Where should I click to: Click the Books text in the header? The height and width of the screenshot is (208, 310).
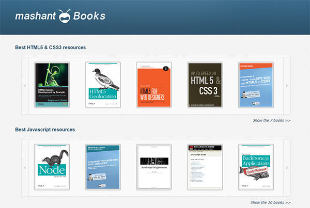pyautogui.click(x=89, y=16)
